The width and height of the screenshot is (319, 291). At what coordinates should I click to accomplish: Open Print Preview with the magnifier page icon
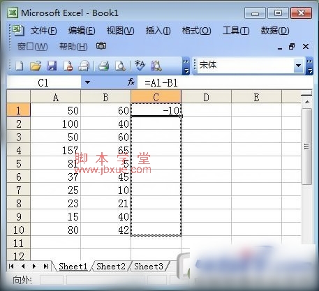[120, 66]
